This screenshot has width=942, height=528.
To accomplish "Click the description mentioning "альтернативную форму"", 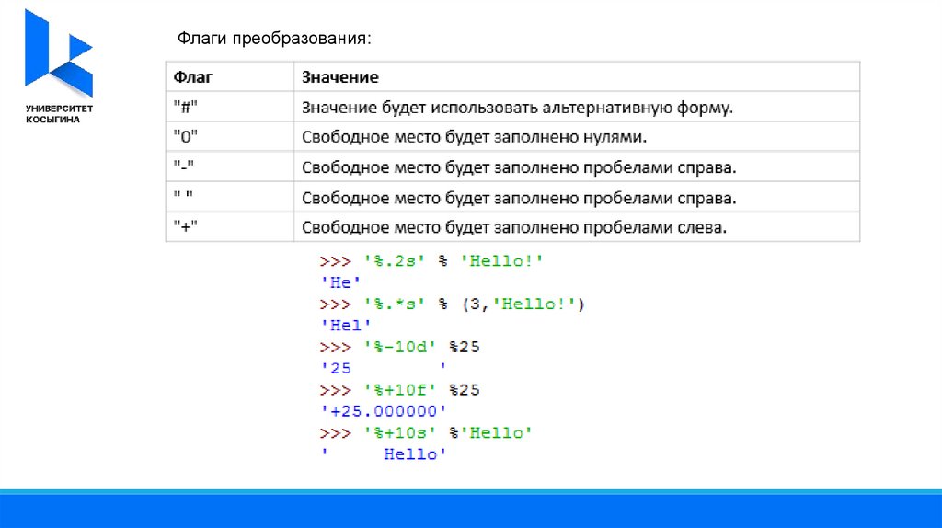I will pyautogui.click(x=517, y=108).
